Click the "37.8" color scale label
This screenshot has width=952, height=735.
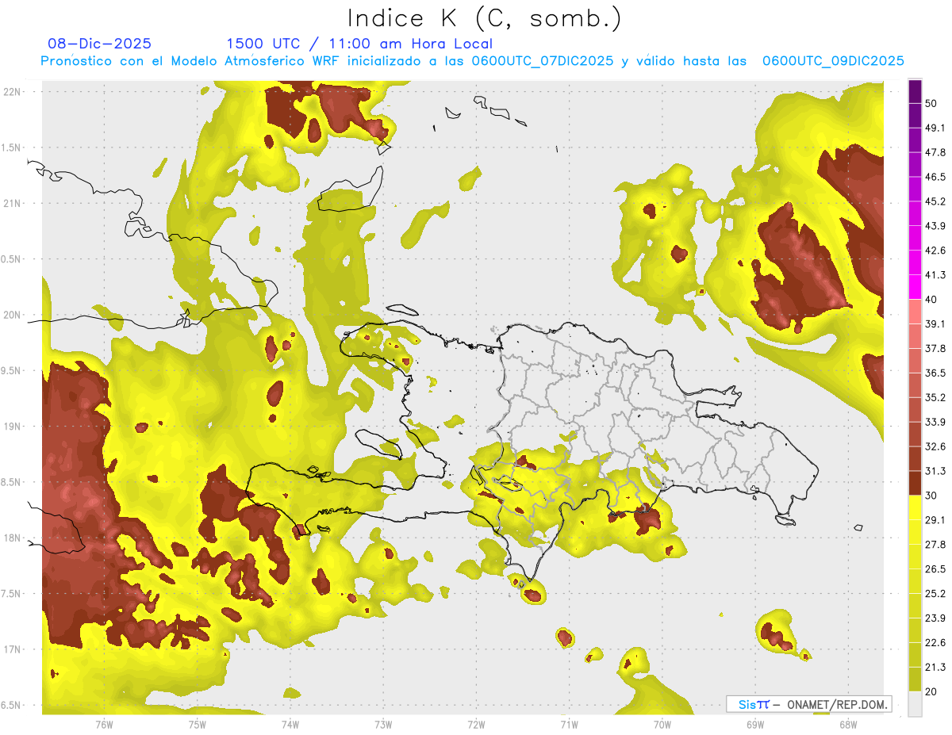click(935, 349)
